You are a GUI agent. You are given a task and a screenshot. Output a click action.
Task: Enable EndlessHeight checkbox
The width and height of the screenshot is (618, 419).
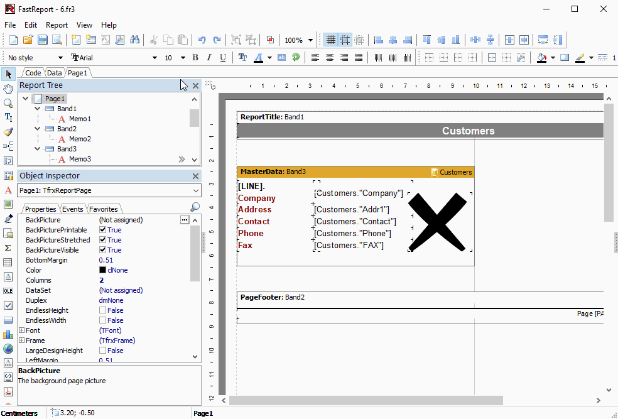coord(102,310)
